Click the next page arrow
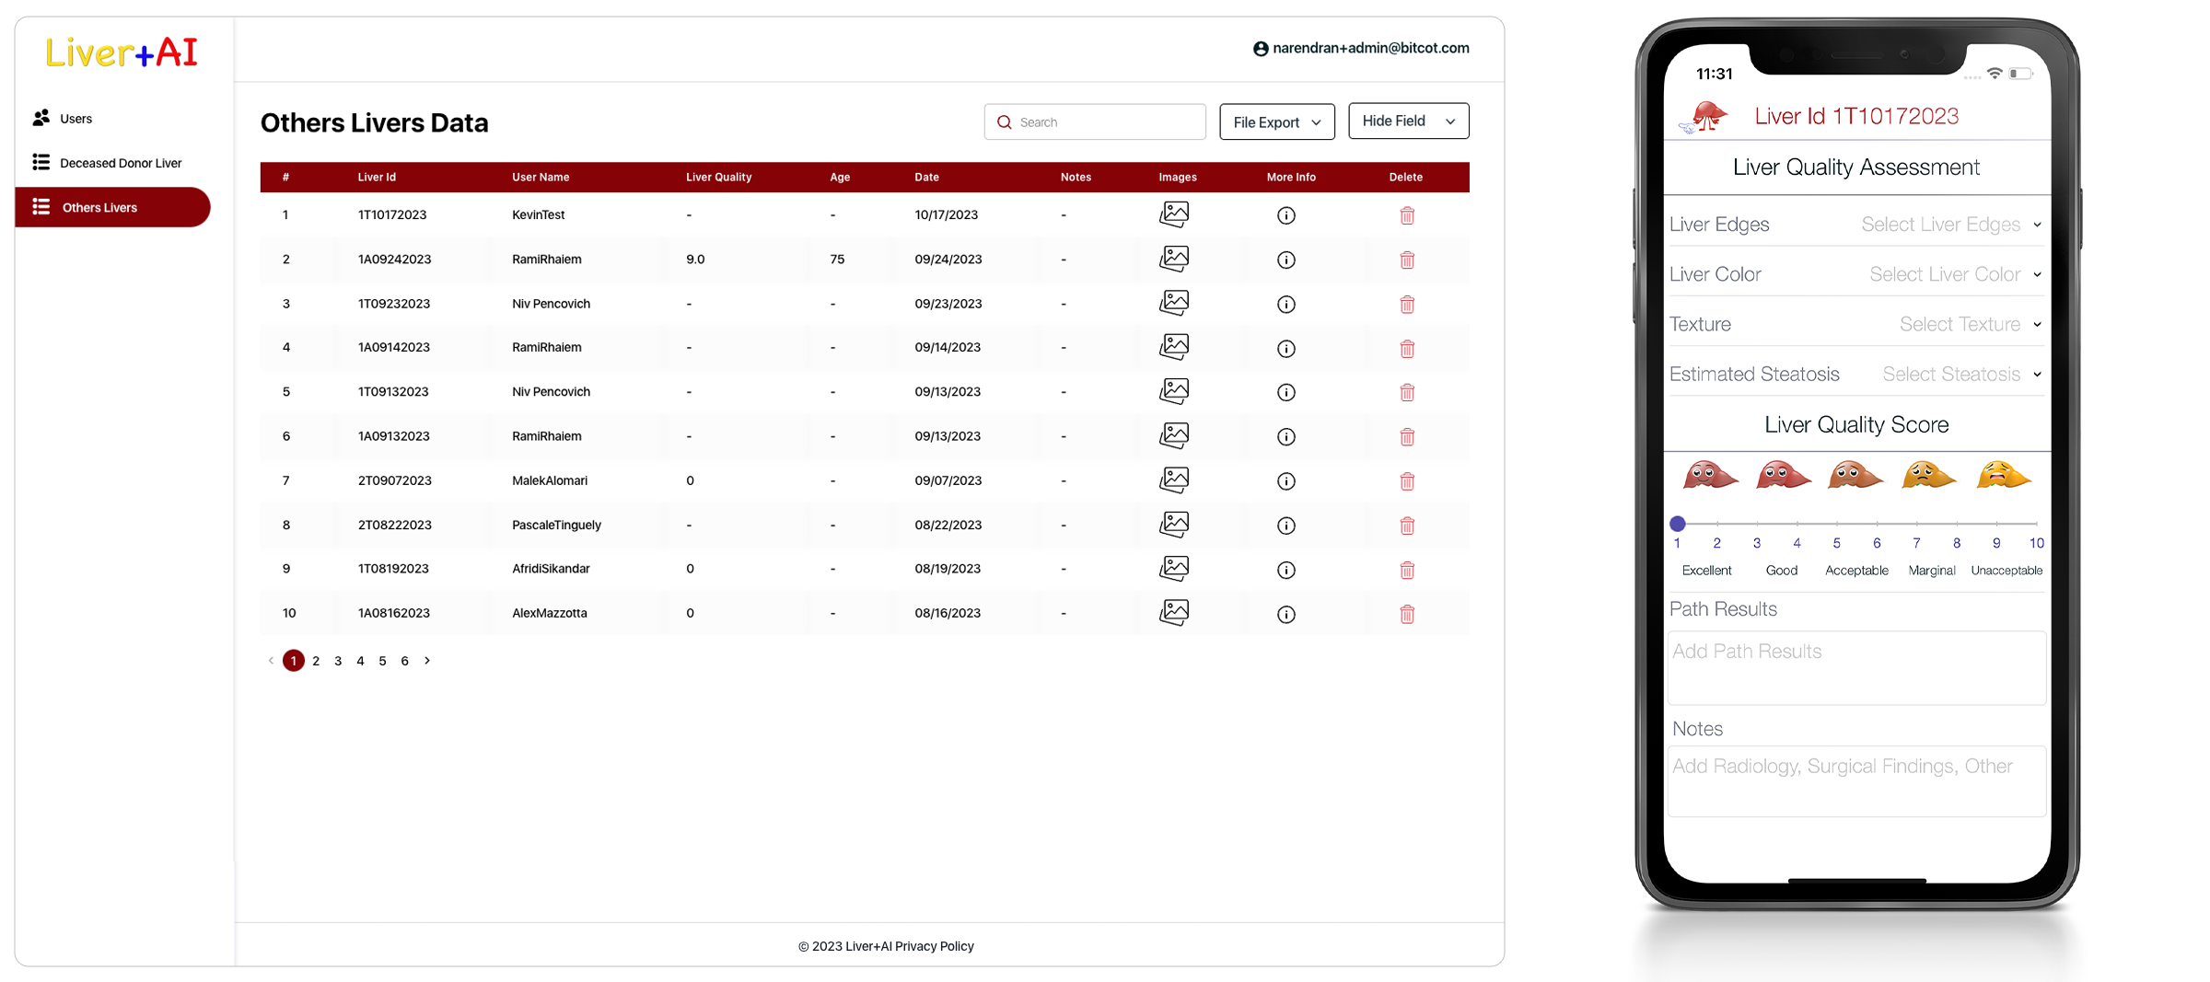 point(426,660)
